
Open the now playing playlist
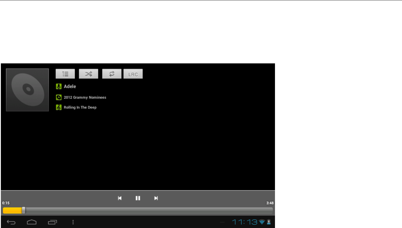(65, 74)
